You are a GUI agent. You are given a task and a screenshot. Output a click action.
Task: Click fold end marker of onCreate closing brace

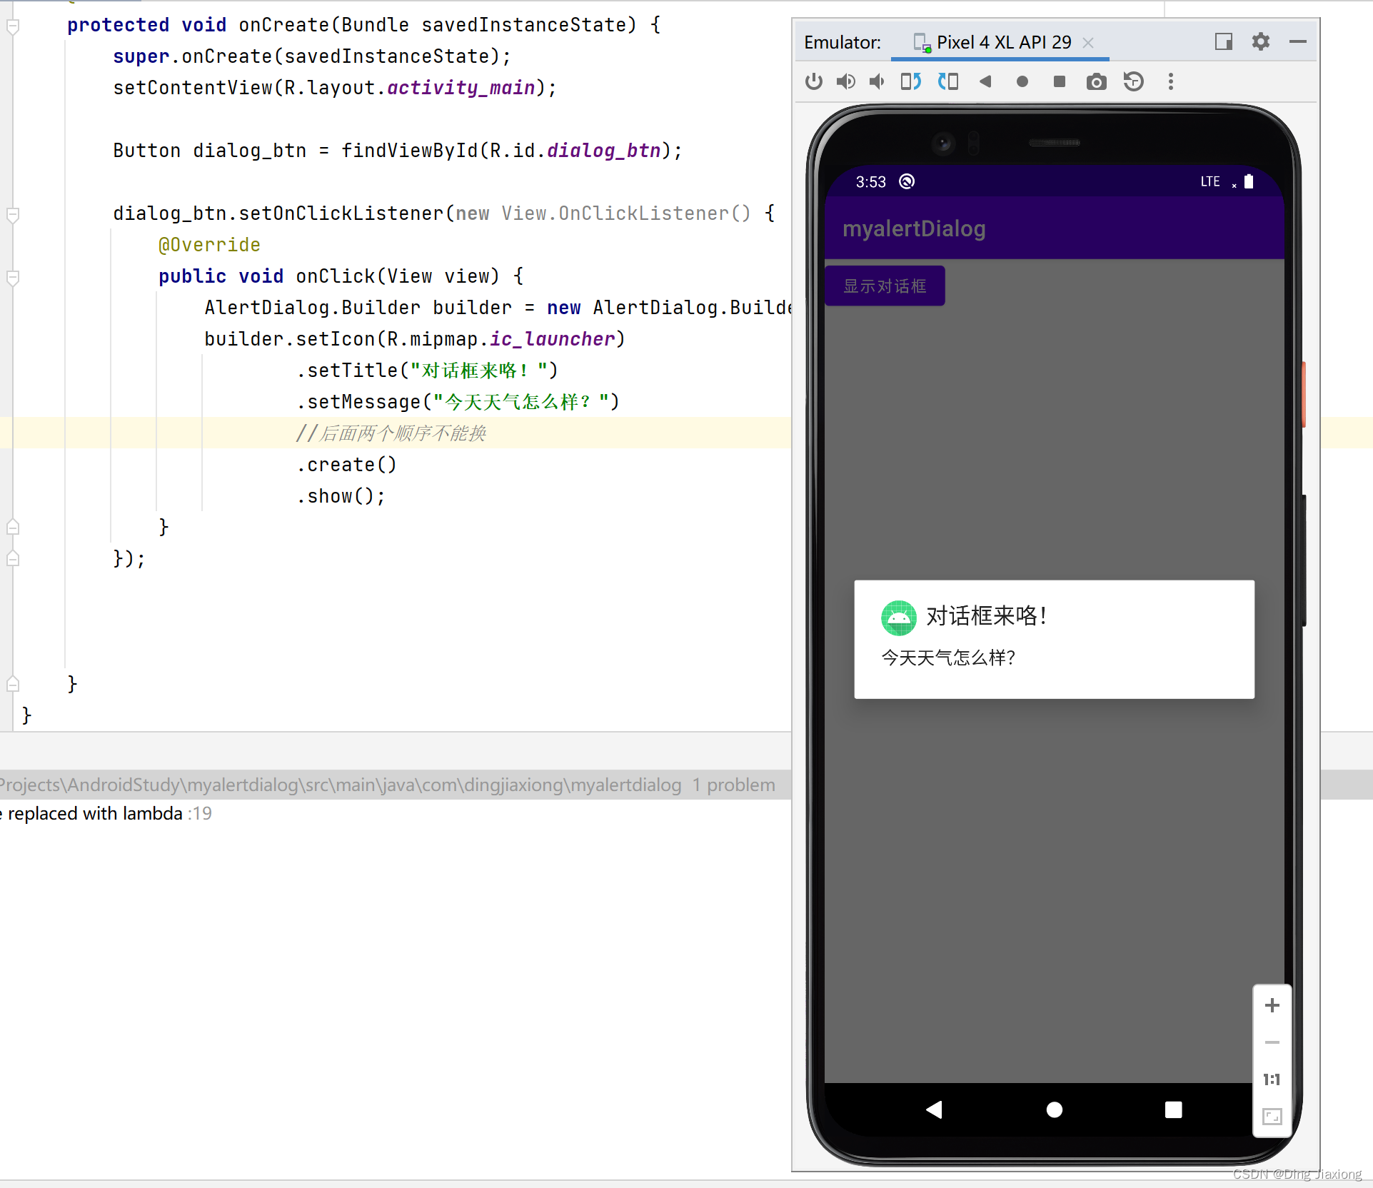tap(12, 684)
